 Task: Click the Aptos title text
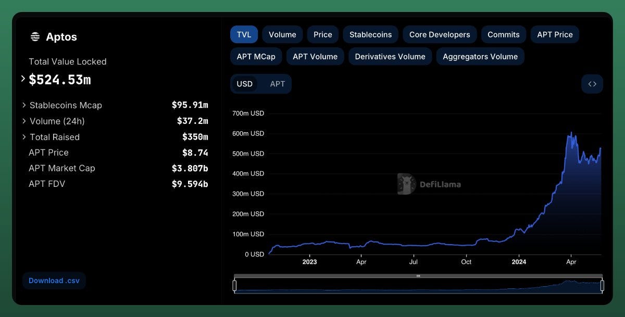[61, 37]
